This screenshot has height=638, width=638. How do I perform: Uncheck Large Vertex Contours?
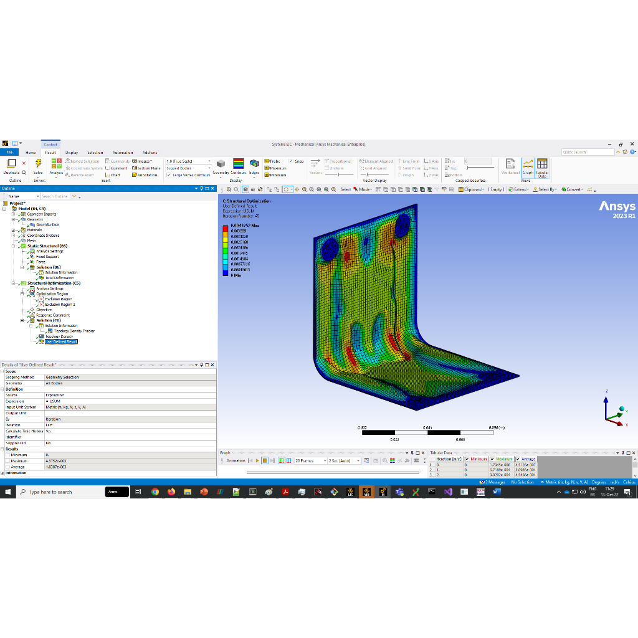168,175
